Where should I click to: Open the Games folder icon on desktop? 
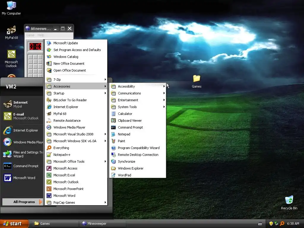[197, 78]
